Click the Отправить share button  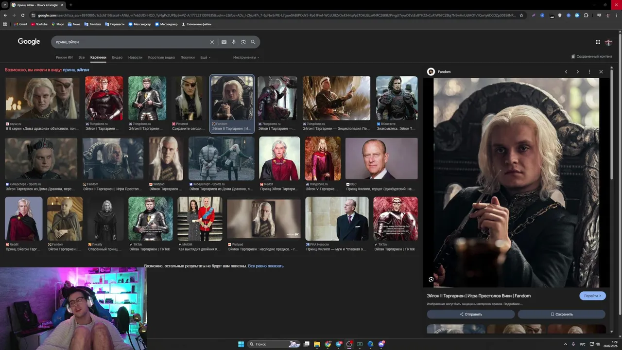click(x=470, y=315)
